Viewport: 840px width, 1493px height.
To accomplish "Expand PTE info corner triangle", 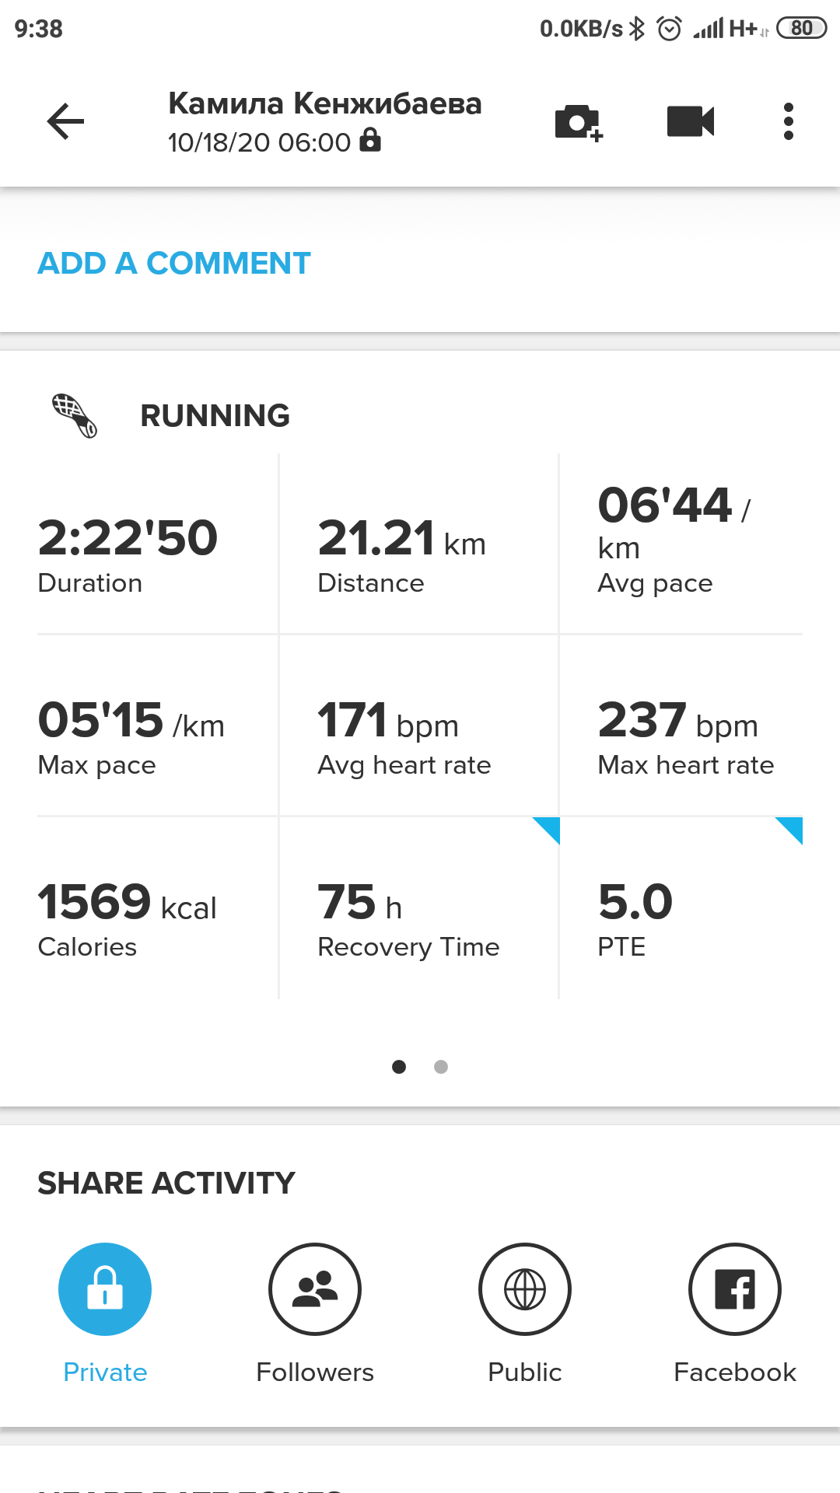I will 791,827.
